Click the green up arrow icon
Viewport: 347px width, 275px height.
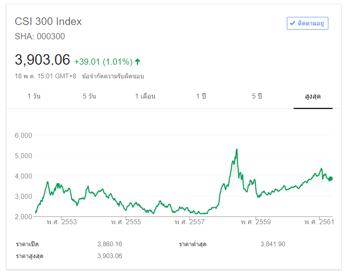[137, 62]
